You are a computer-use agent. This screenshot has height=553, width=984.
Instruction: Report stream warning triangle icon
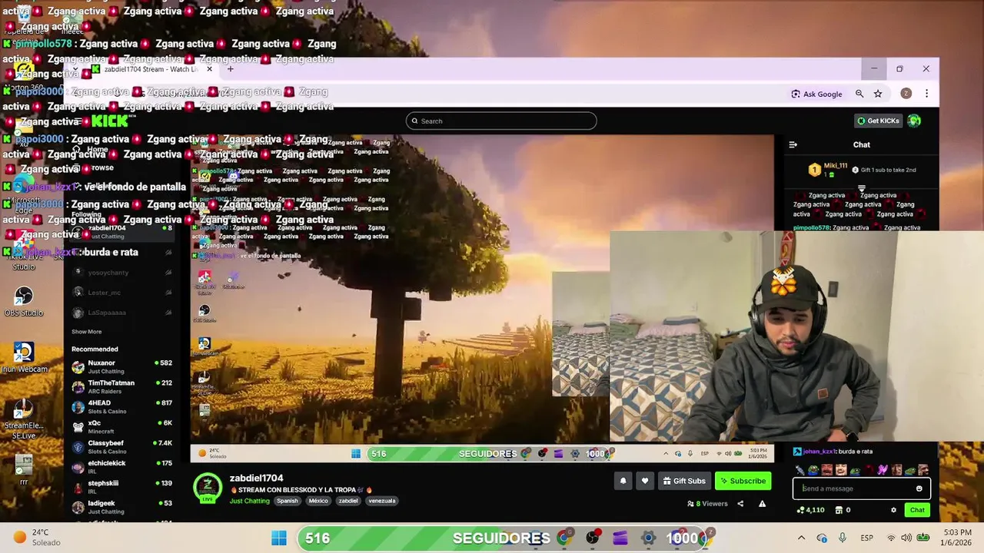[x=762, y=504]
